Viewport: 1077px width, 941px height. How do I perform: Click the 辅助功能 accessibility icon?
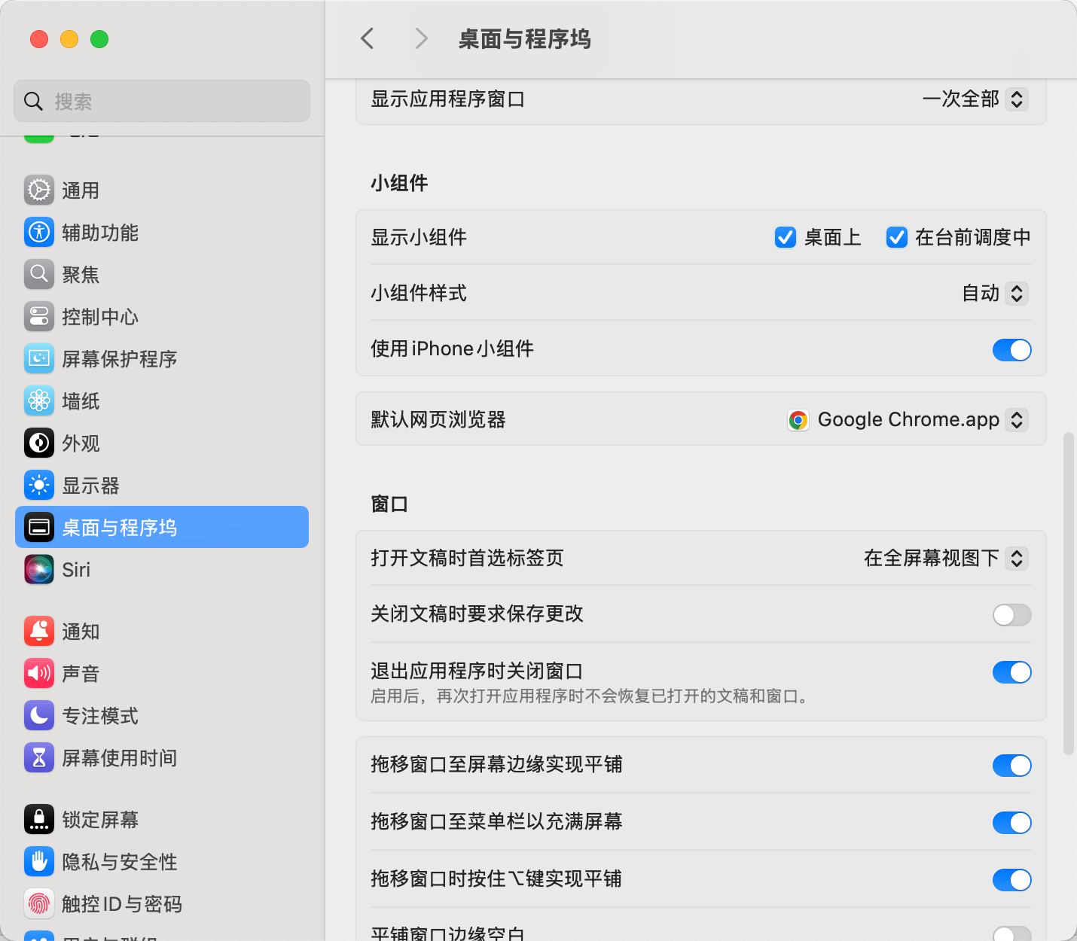point(39,233)
